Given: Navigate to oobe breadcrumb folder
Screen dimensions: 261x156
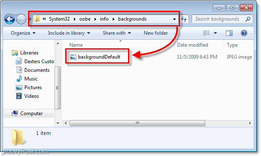Looking at the screenshot, I should pyautogui.click(x=85, y=19).
